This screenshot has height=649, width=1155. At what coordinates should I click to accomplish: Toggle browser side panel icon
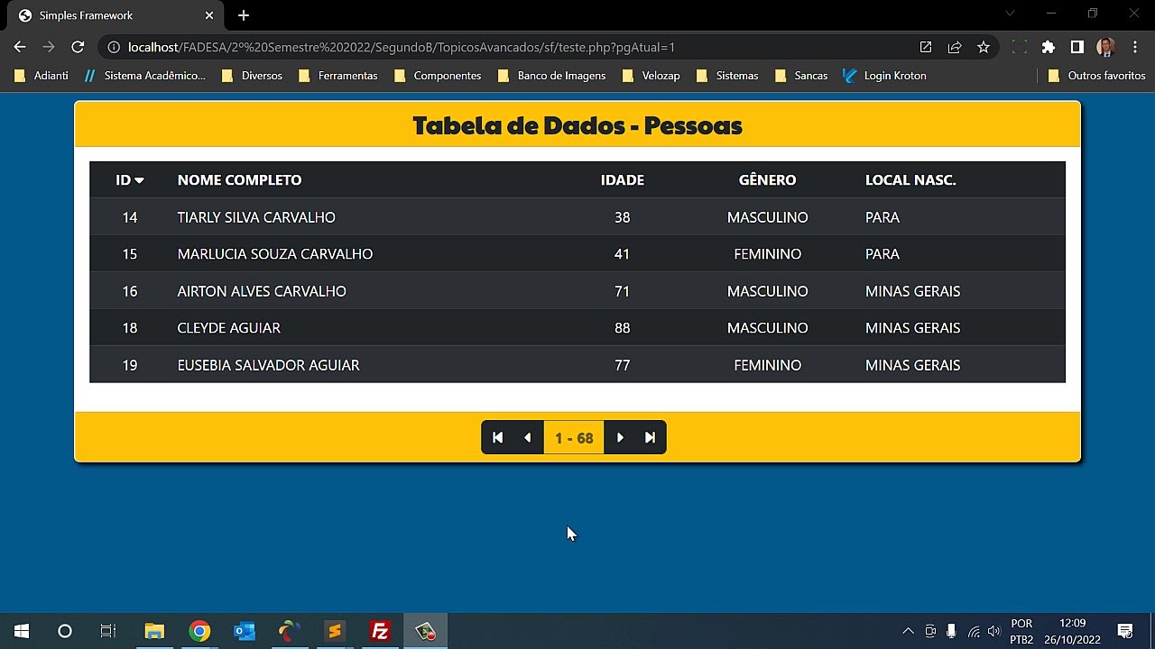(x=1077, y=47)
